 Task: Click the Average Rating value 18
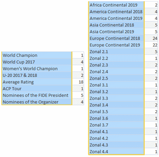[x=78, y=82]
